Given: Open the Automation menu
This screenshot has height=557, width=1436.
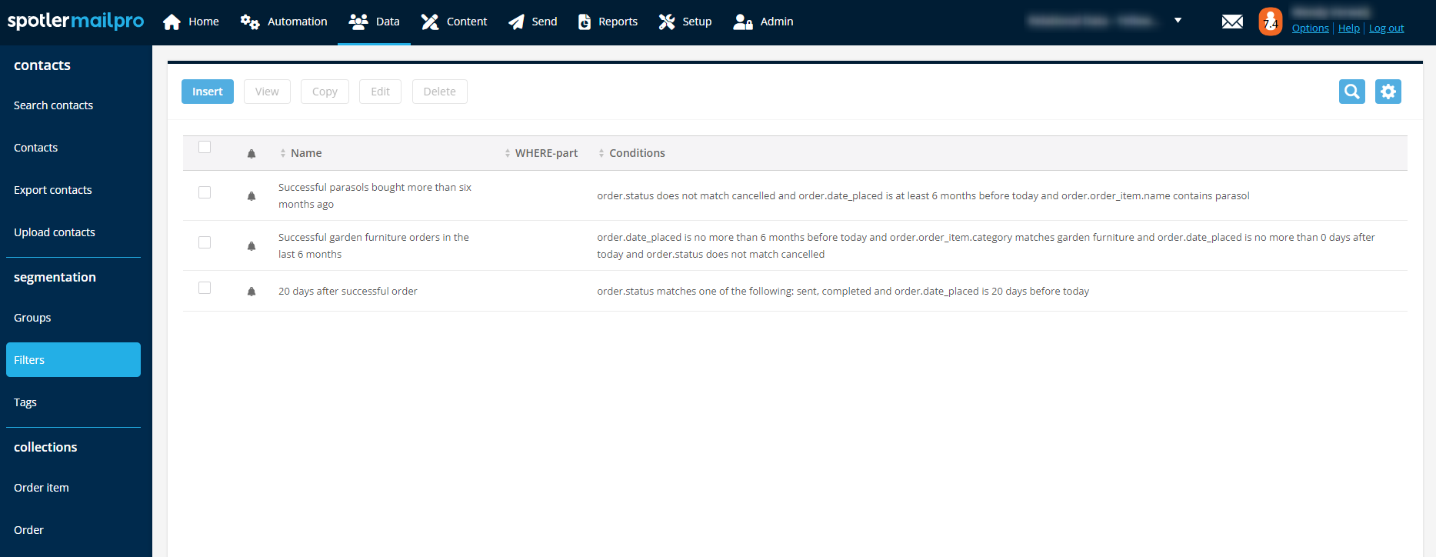Looking at the screenshot, I should click(x=284, y=22).
